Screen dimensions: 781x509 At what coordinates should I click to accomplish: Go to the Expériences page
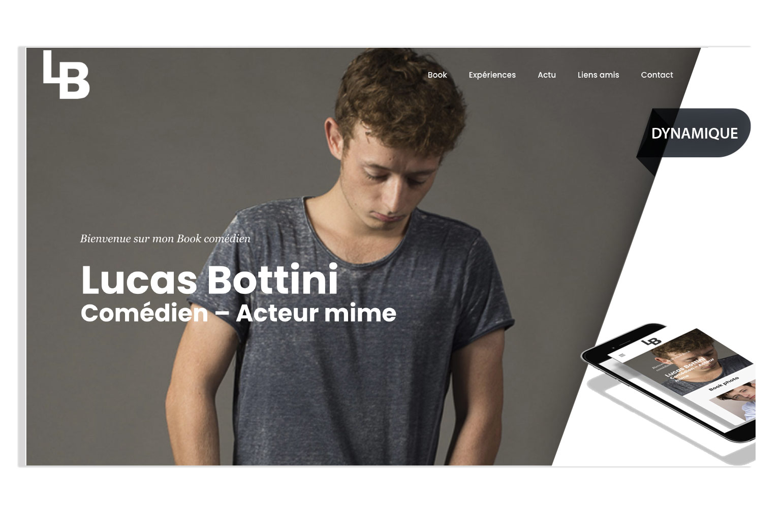tap(492, 75)
